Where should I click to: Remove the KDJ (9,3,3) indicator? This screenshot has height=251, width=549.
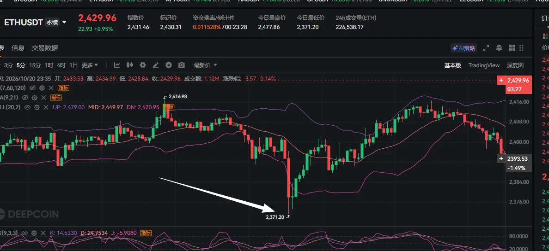click(43, 233)
